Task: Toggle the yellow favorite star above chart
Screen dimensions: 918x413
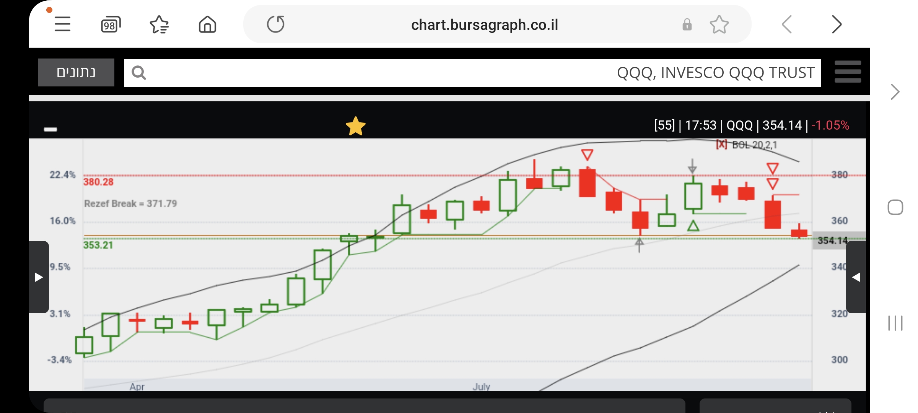Action: 355,126
